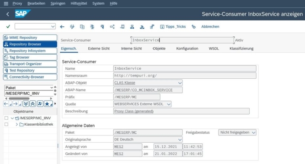Image resolution: width=305 pixels, height=164 pixels.
Task: Select Repository Browser
Action: (30, 44)
